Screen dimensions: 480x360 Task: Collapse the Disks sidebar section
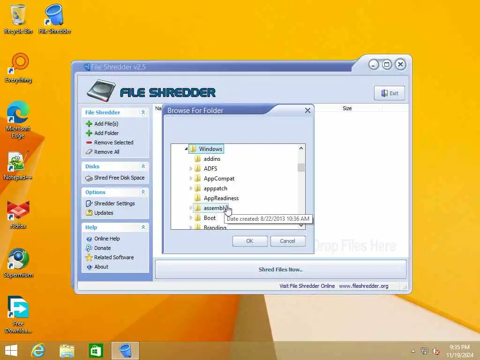[143, 166]
